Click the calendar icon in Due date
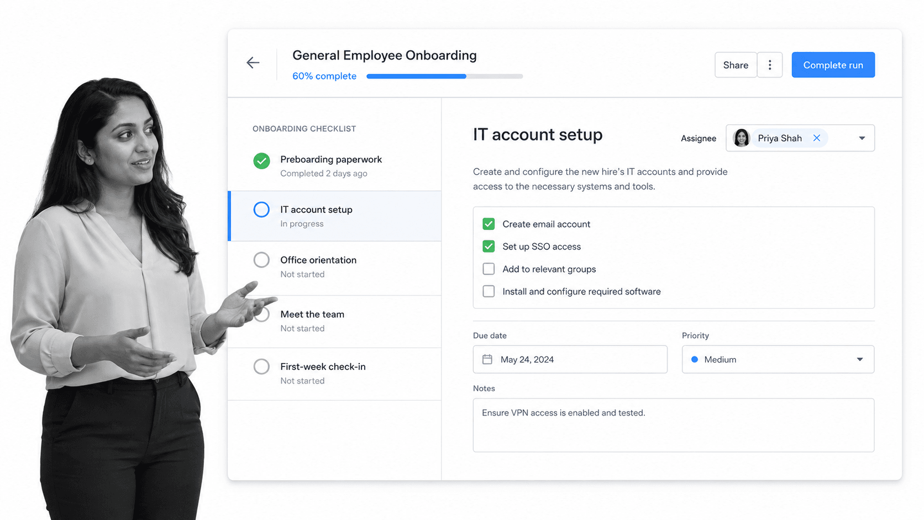924x520 pixels. 487,359
